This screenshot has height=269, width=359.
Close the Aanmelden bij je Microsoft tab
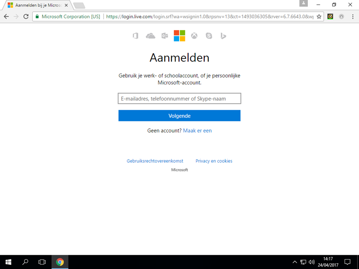coord(66,5)
